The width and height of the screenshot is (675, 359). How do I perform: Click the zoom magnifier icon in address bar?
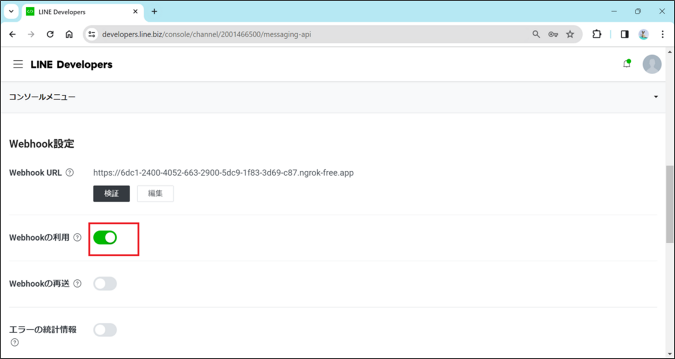click(536, 34)
